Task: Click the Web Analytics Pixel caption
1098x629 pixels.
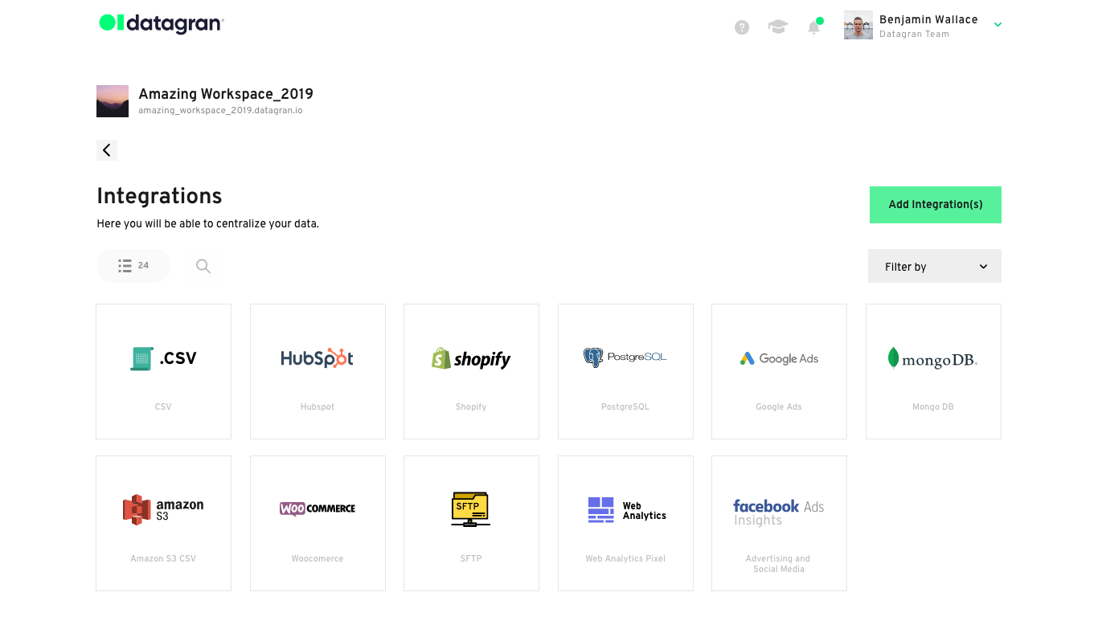Action: (x=625, y=559)
